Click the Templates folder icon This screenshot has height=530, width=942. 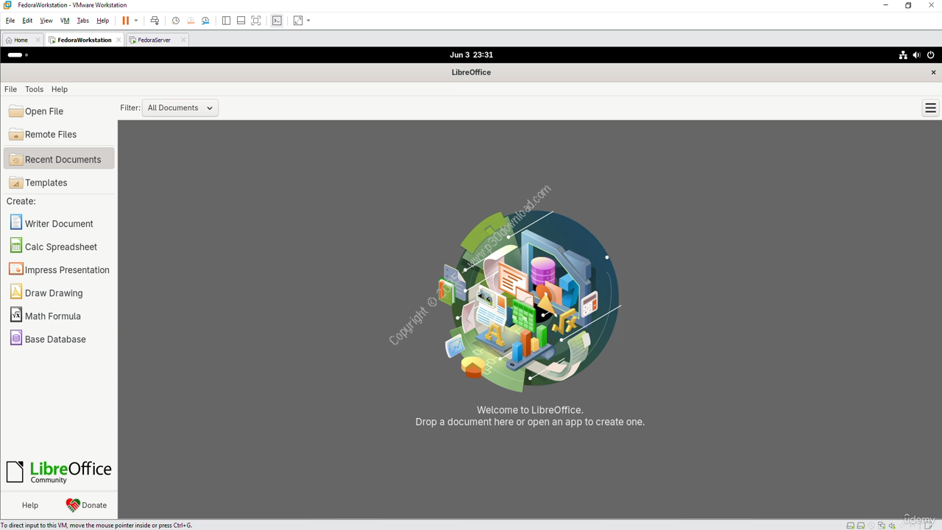[x=15, y=183]
